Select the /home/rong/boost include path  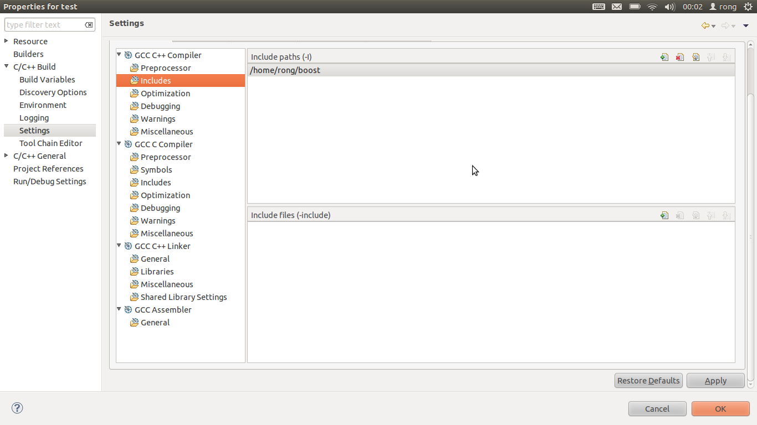491,70
